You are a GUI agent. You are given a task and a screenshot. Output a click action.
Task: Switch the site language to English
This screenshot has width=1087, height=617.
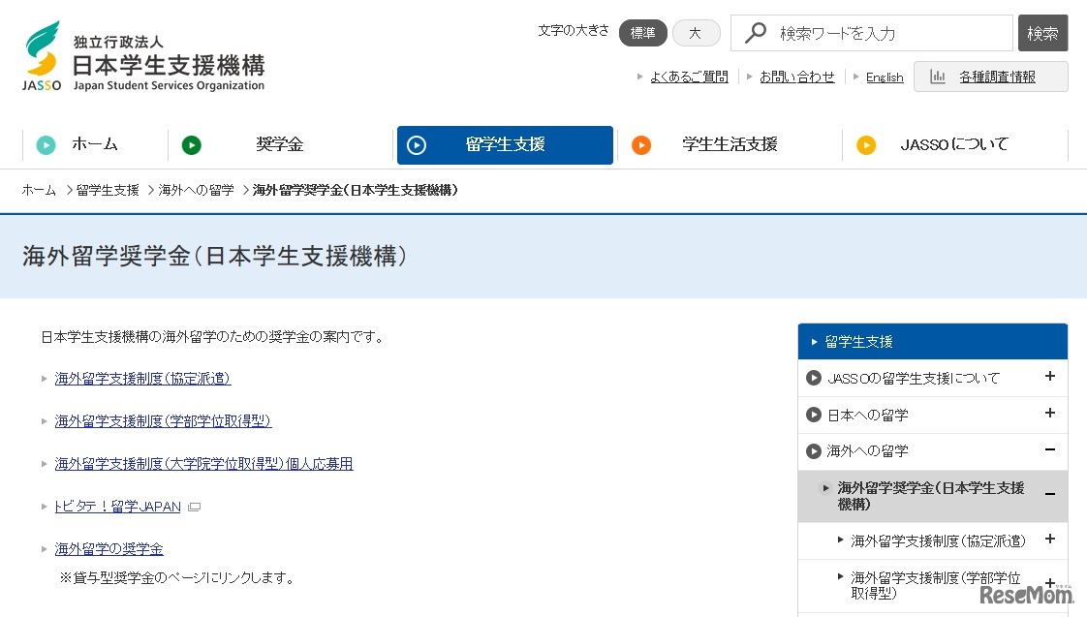pyautogui.click(x=885, y=76)
